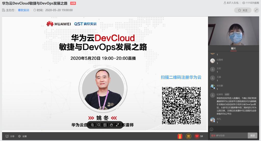261x141 pixels.
Task: Zoom out the slide with magnifier minus
Action: point(99,125)
